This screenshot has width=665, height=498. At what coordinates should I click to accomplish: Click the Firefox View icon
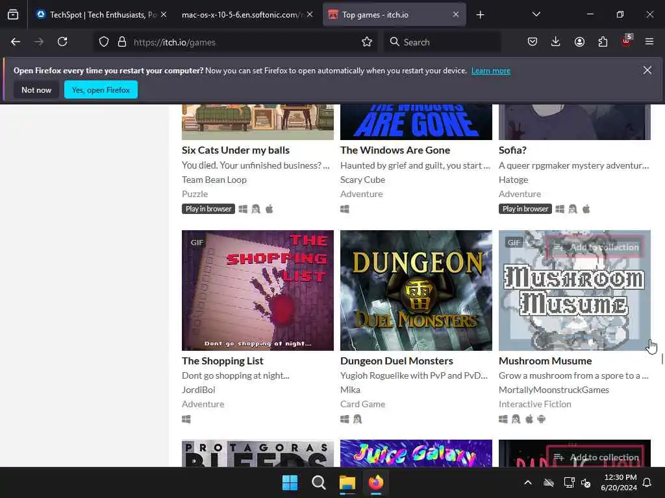(13, 15)
